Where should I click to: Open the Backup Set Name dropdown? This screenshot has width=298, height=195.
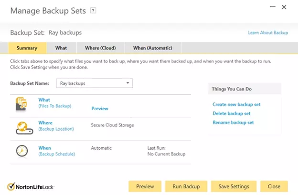94,83
